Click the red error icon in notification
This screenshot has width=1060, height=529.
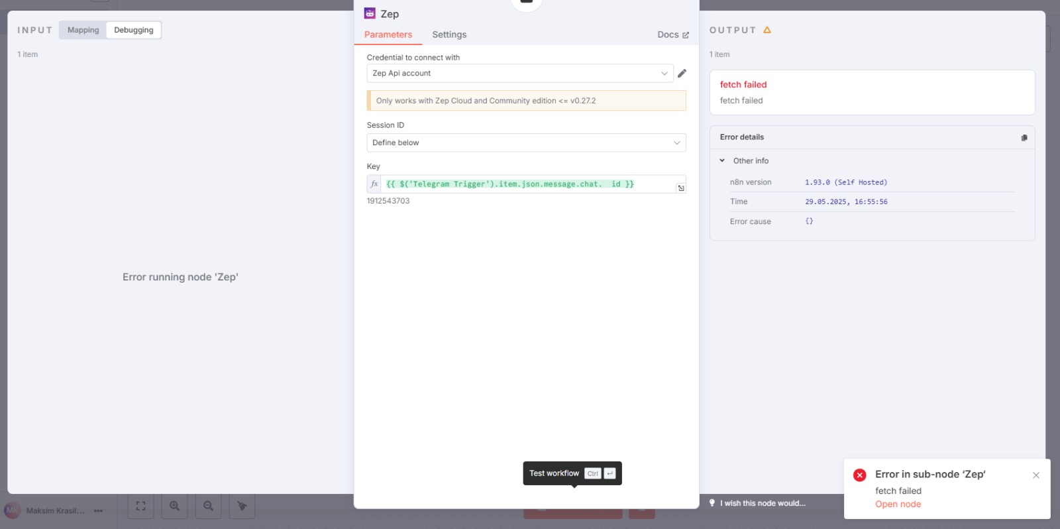(860, 475)
